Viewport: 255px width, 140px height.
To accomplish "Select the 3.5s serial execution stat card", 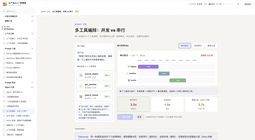I will (x=134, y=104).
